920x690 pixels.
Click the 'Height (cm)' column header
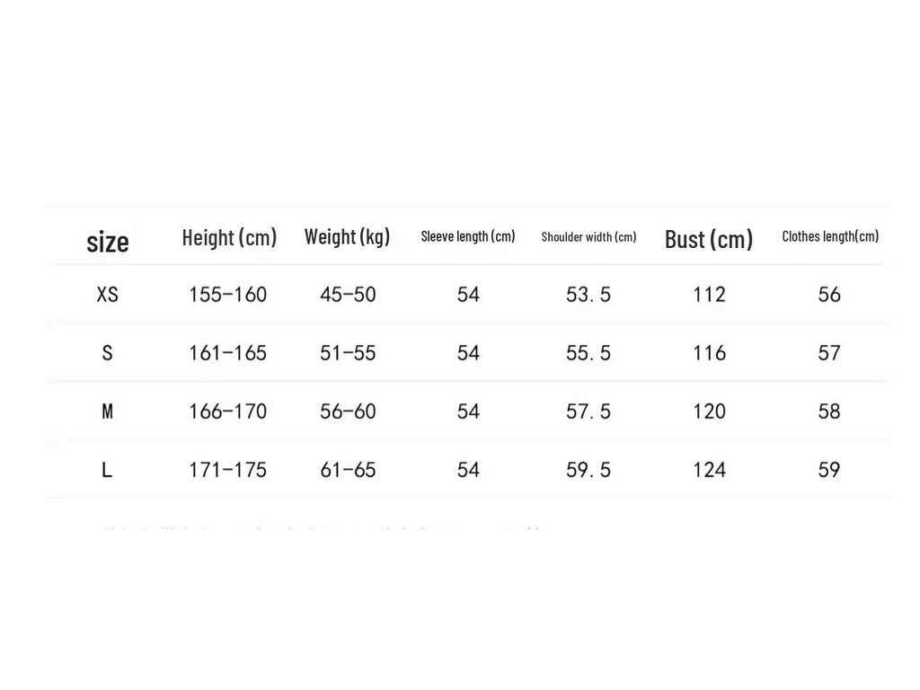pos(229,237)
